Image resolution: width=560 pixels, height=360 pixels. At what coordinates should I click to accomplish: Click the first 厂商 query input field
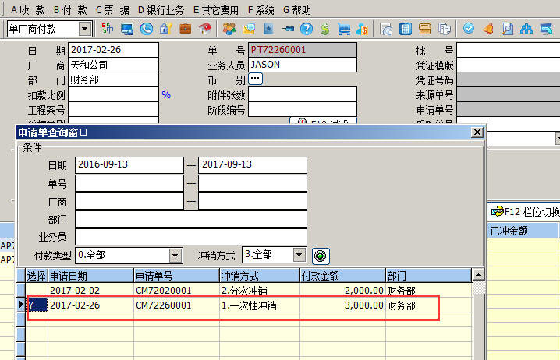click(x=129, y=201)
